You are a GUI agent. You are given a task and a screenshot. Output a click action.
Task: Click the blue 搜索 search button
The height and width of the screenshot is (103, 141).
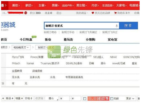click(129, 26)
